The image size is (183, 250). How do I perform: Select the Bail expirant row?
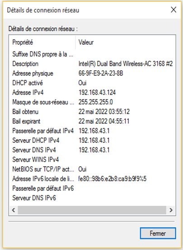93,121
